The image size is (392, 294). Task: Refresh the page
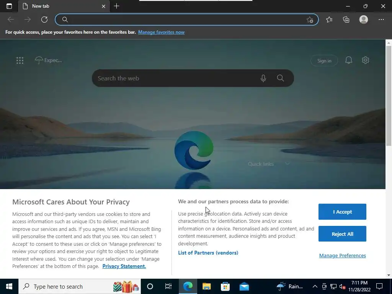pos(44,20)
